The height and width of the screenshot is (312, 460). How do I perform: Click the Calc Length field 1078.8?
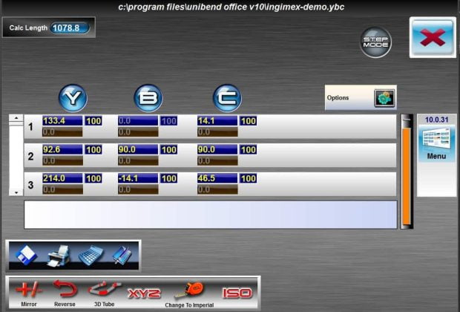[x=69, y=28]
